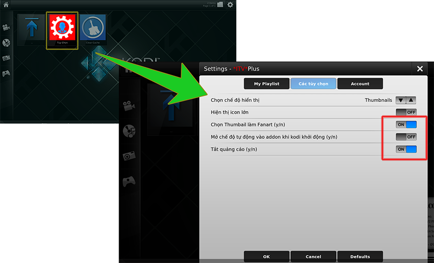Toggle Chọn Thumbail làm Fanart switch

pyautogui.click(x=406, y=125)
